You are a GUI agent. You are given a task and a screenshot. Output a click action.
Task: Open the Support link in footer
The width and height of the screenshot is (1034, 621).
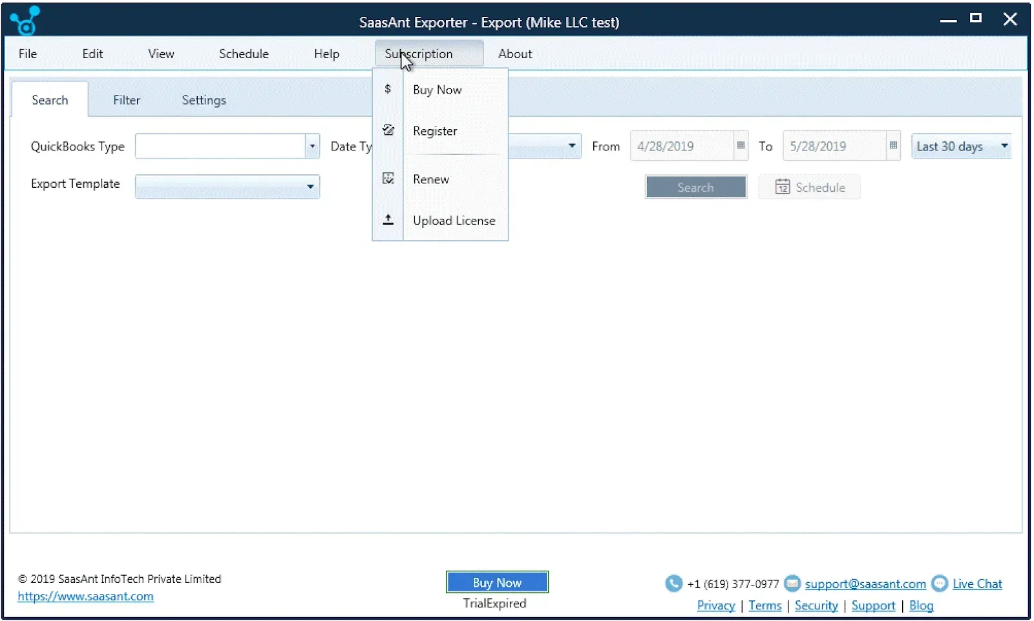pos(873,606)
